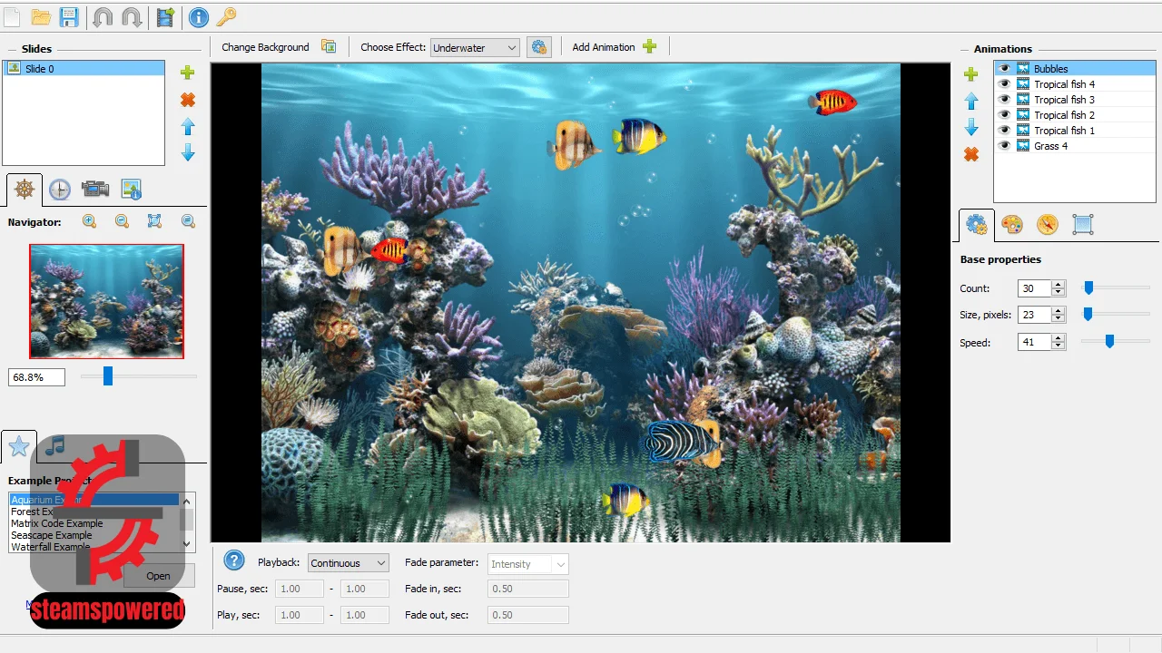Viewport: 1162px width, 653px height.
Task: Add a new slide with green plus
Action: tap(188, 73)
